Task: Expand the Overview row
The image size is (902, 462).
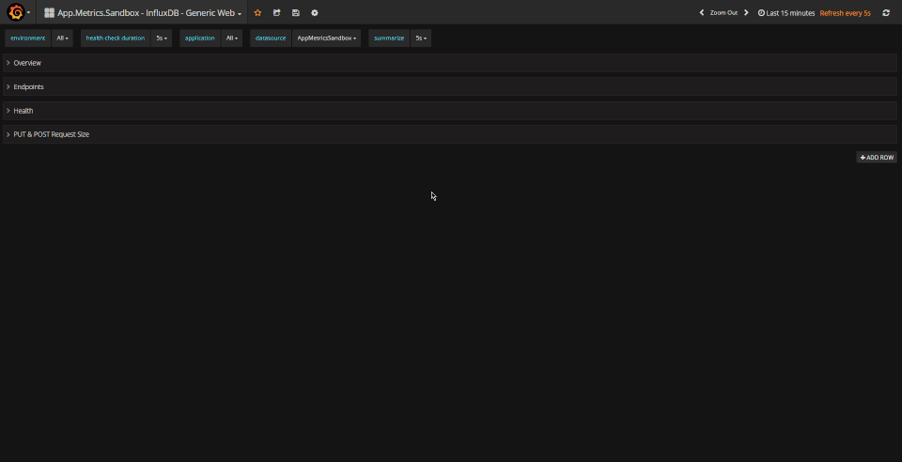Action: (x=450, y=63)
